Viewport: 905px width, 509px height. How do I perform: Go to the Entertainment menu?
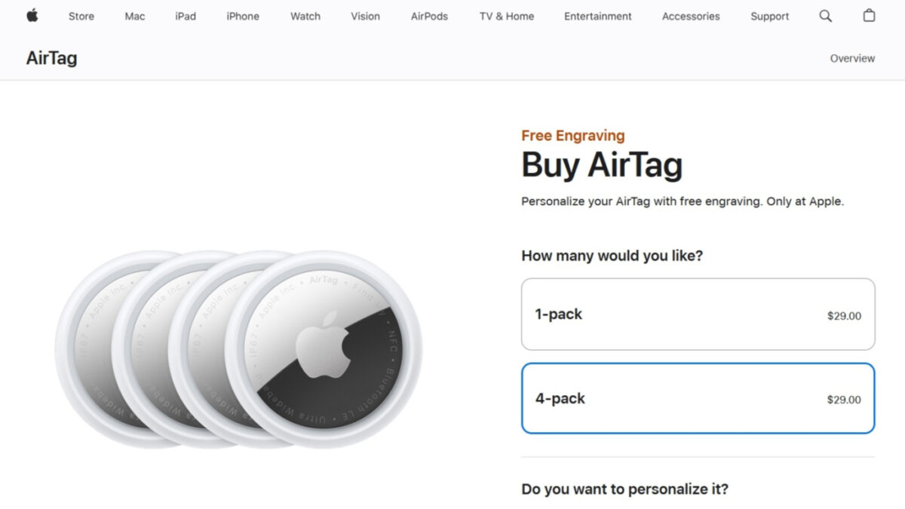tap(599, 16)
